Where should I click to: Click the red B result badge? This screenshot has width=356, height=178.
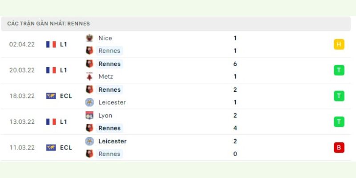(339, 148)
